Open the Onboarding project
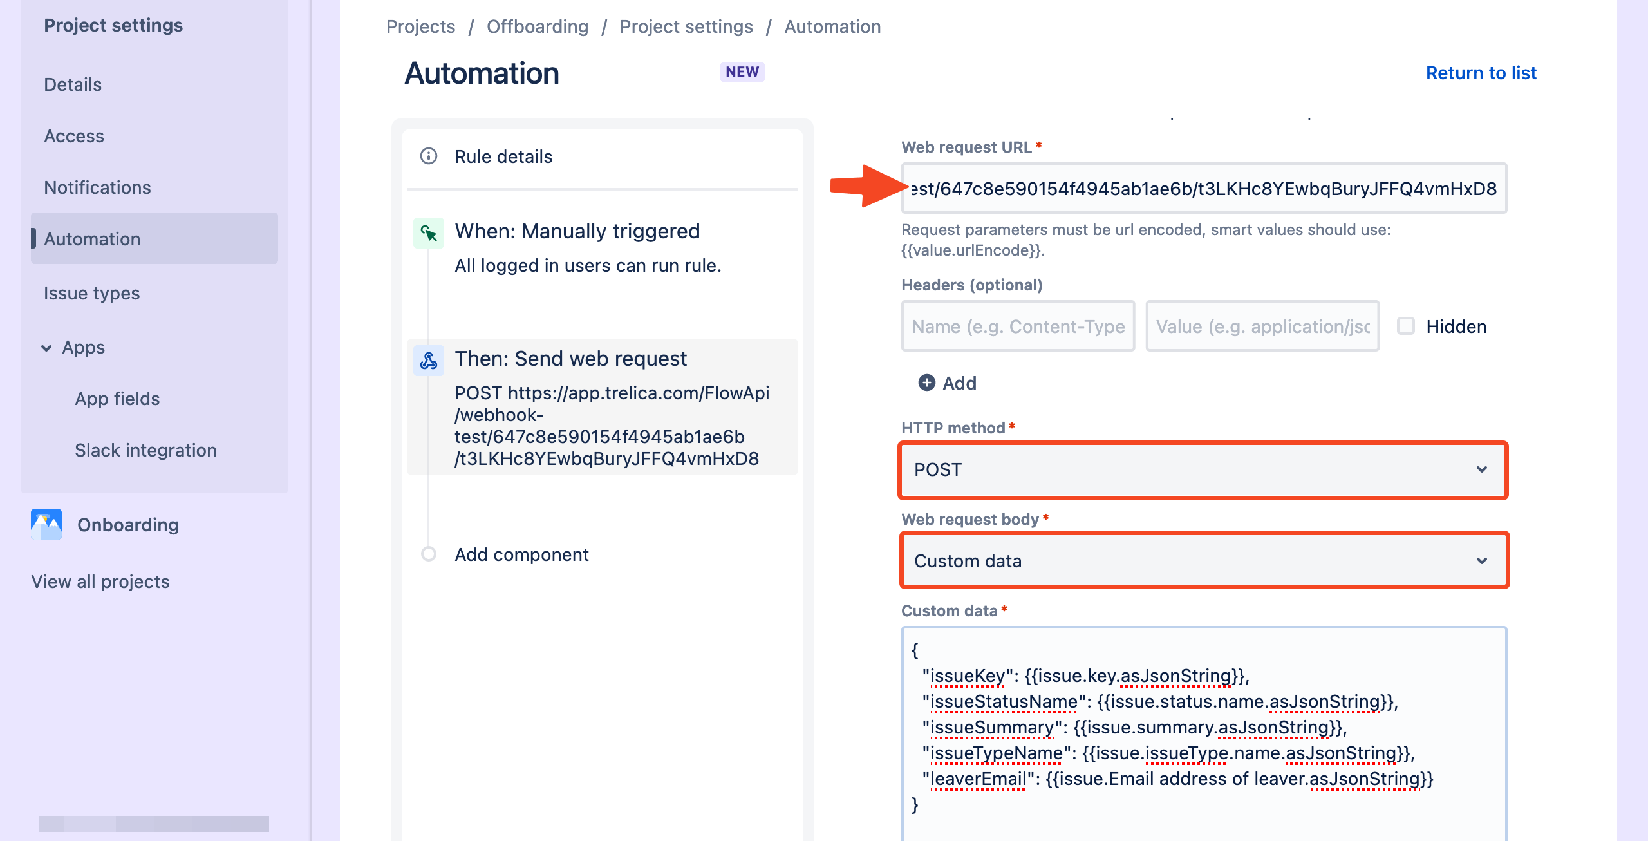The height and width of the screenshot is (841, 1648). [128, 525]
